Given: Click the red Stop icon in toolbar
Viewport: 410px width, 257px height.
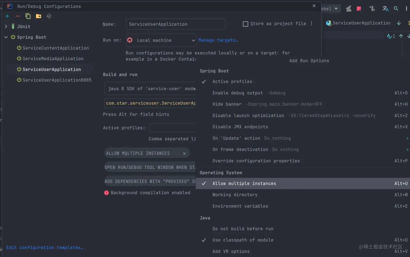Looking at the screenshot, I should point(359,9).
